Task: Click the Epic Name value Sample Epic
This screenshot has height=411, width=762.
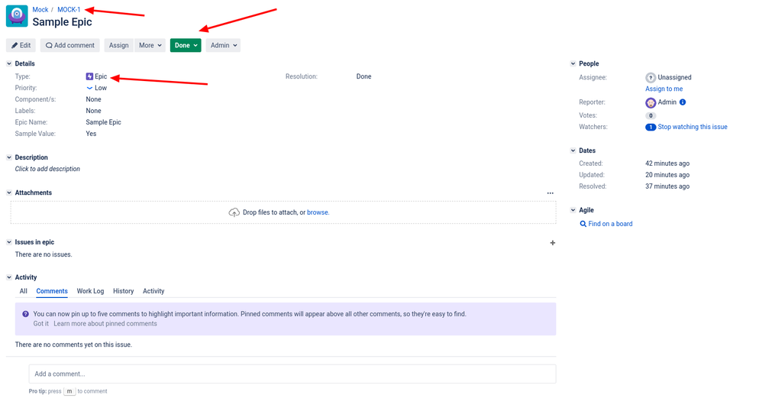Action: click(x=104, y=122)
